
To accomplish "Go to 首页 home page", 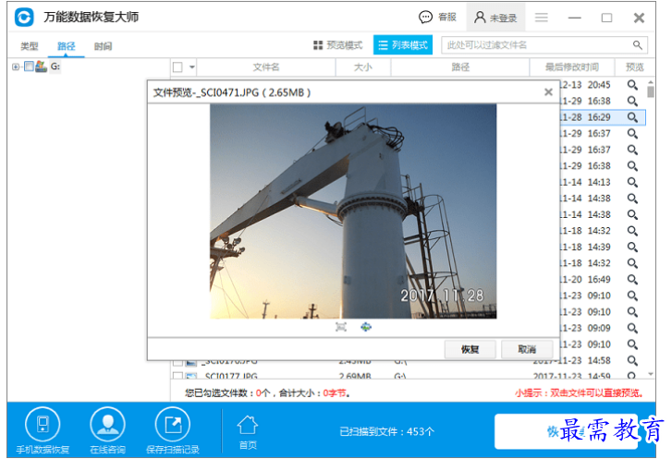I will [x=248, y=432].
